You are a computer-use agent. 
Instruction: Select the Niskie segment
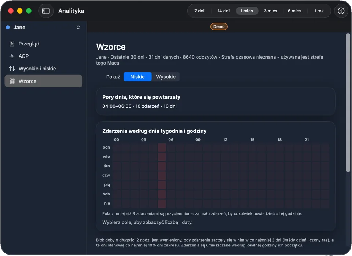tap(137, 77)
